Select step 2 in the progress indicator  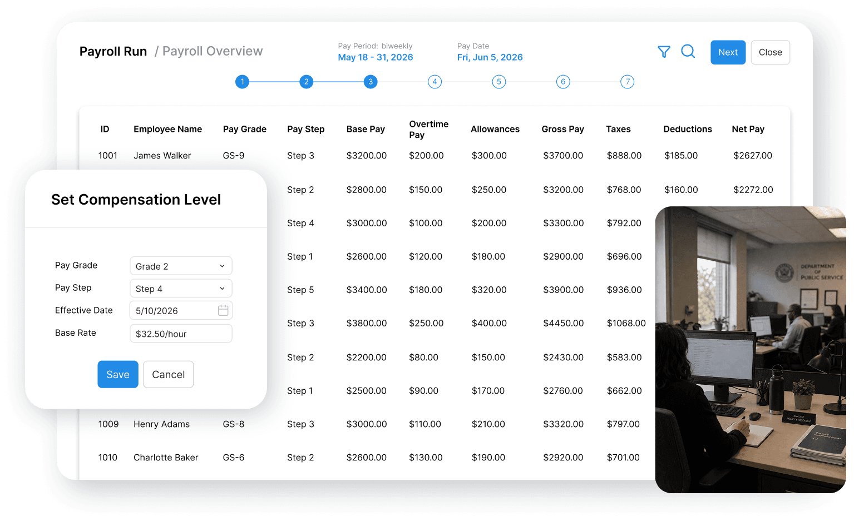306,81
